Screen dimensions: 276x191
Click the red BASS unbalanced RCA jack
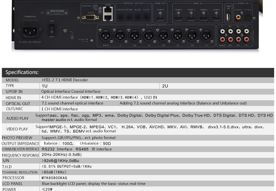pos(223,40)
